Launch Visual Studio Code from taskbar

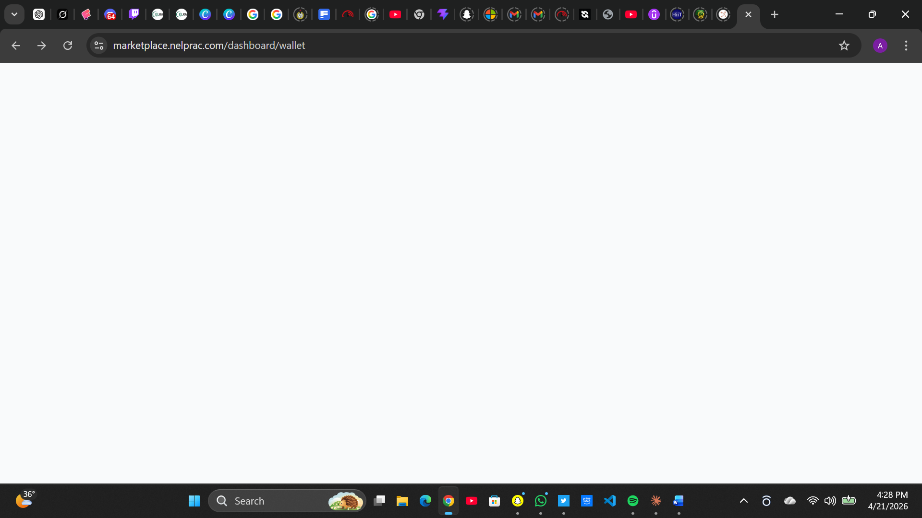point(609,501)
